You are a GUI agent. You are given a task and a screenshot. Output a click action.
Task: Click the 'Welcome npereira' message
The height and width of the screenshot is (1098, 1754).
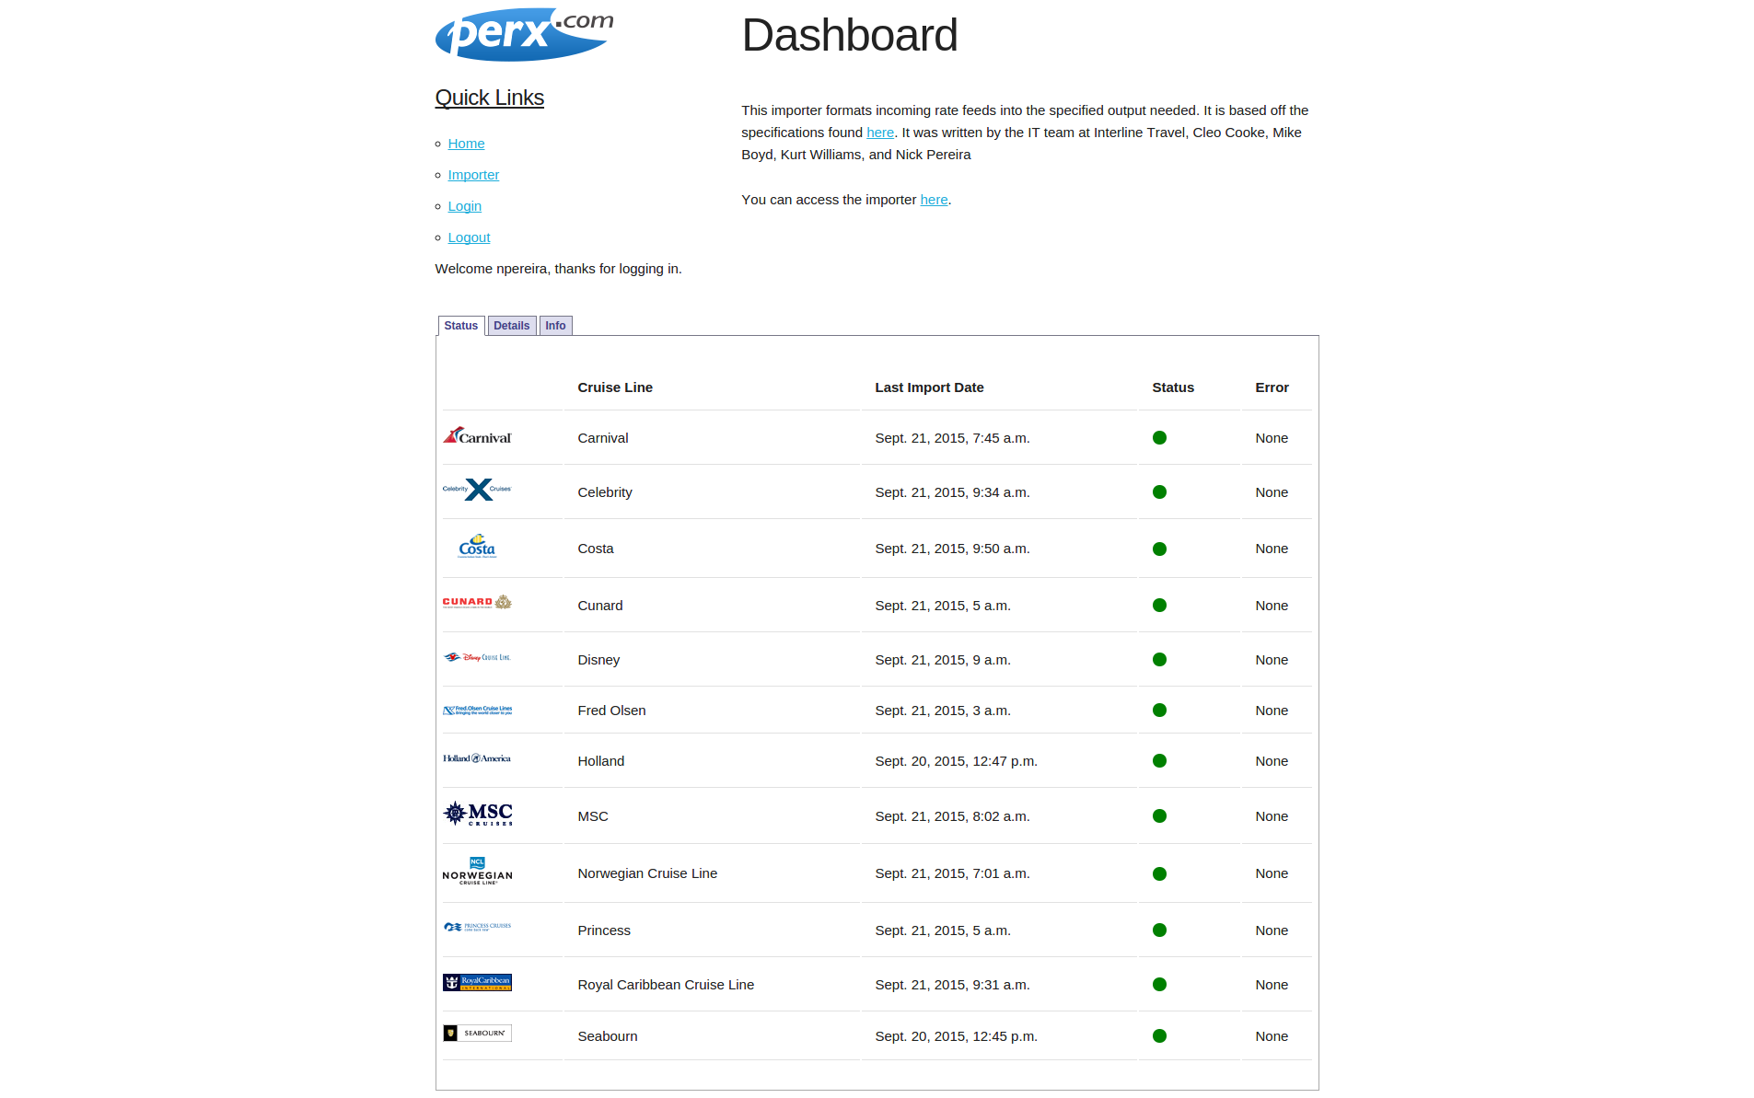pyautogui.click(x=558, y=269)
